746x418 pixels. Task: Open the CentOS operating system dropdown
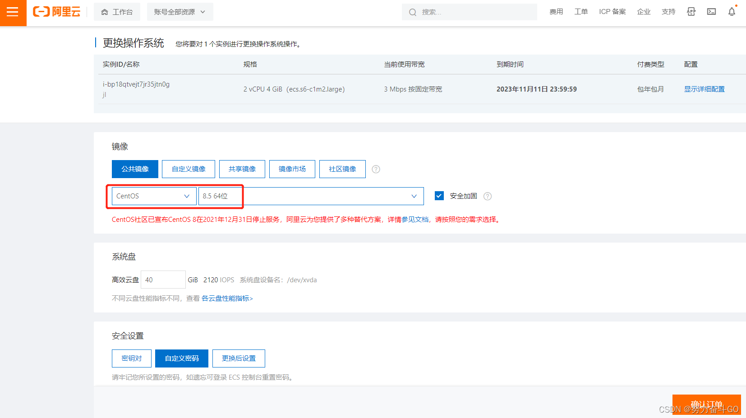click(x=154, y=196)
